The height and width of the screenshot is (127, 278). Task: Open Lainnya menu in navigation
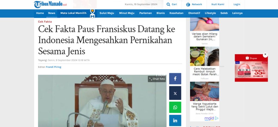[237, 13]
